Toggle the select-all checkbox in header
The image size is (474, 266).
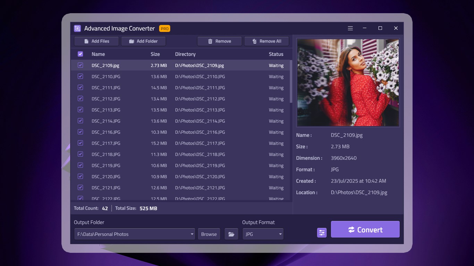coord(80,54)
